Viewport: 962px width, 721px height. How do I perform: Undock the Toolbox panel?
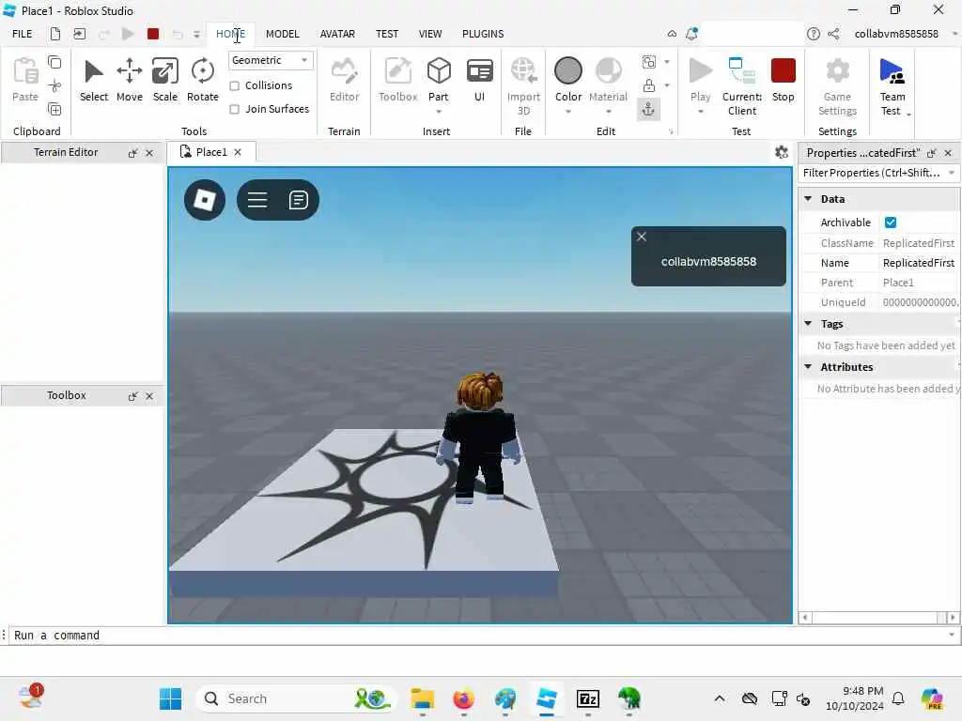132,397
